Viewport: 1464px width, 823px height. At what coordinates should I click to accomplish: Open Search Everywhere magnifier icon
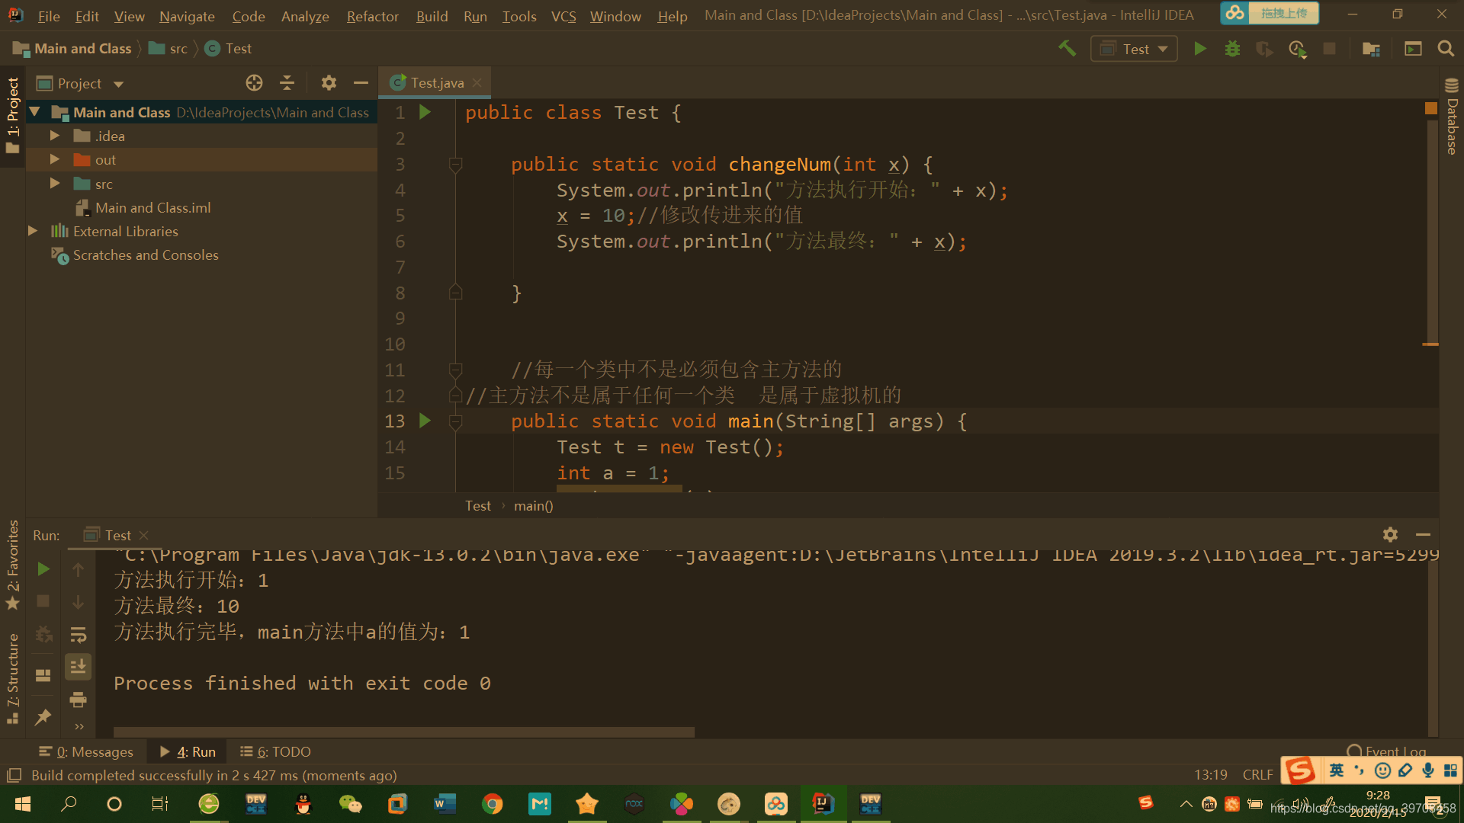(1445, 49)
